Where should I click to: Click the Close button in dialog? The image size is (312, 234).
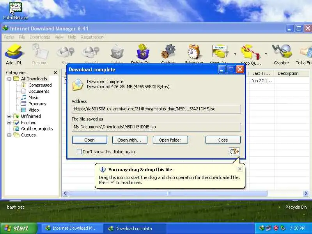point(223,140)
